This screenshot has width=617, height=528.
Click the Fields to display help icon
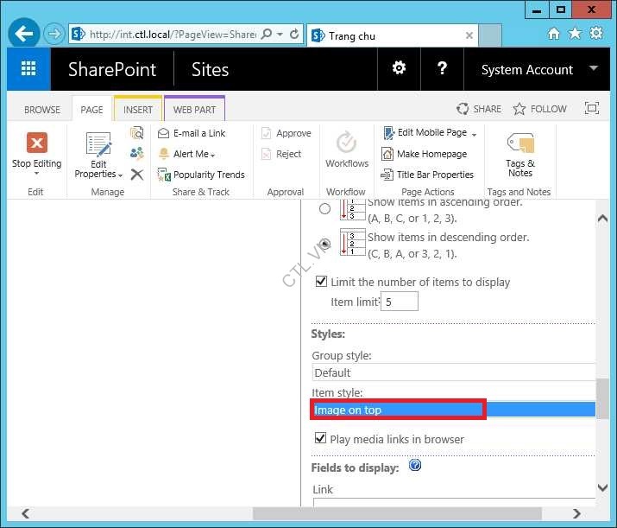(415, 466)
